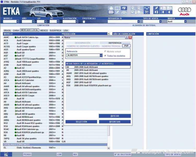Click the computer and car icon
The width and height of the screenshot is (196, 157).
140,12
